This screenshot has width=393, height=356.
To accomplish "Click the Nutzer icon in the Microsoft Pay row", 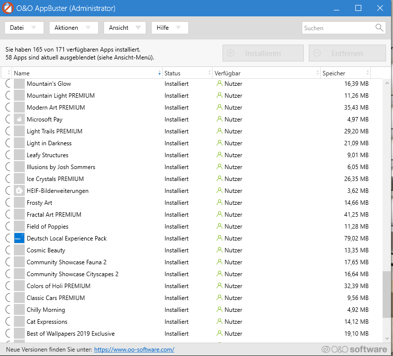I will [220, 119].
